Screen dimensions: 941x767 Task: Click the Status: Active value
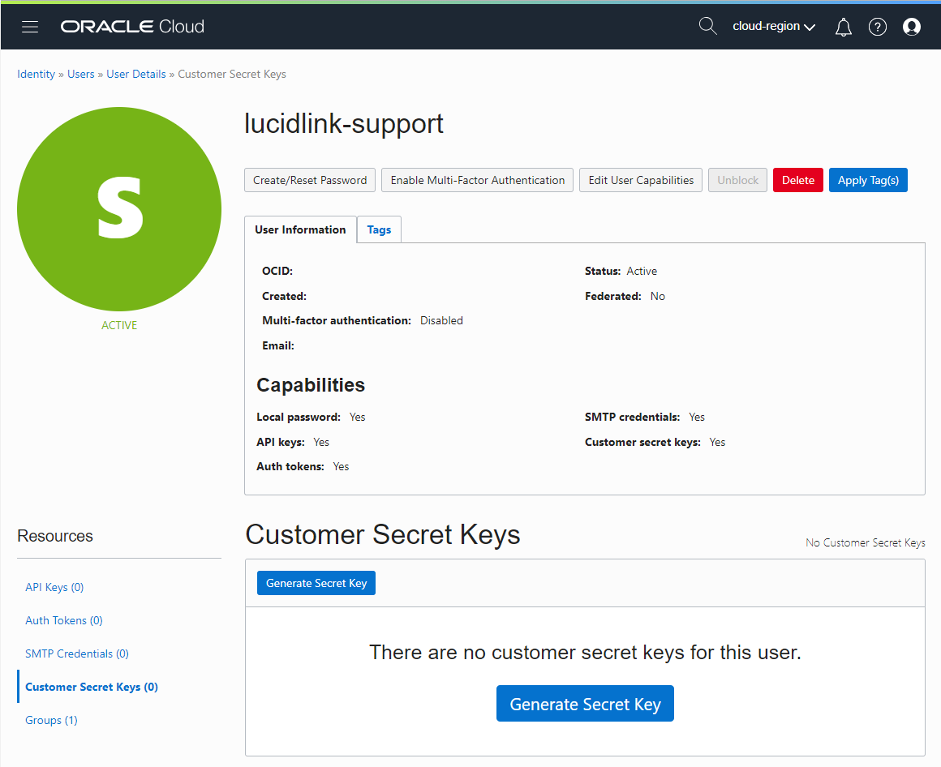click(x=642, y=271)
